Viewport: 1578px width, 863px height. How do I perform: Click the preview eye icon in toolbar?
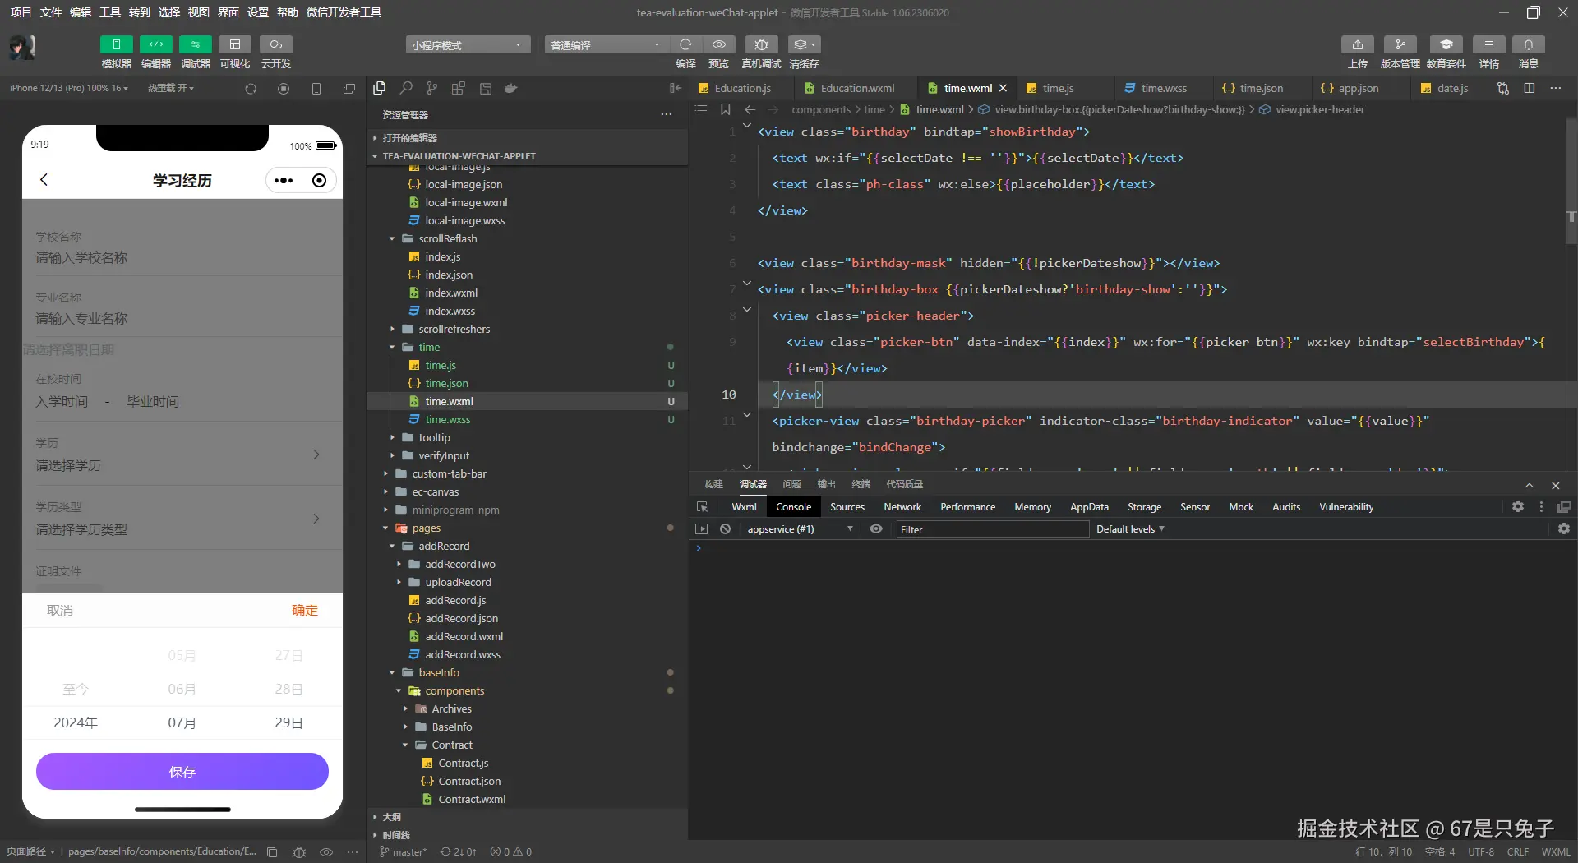(x=718, y=44)
